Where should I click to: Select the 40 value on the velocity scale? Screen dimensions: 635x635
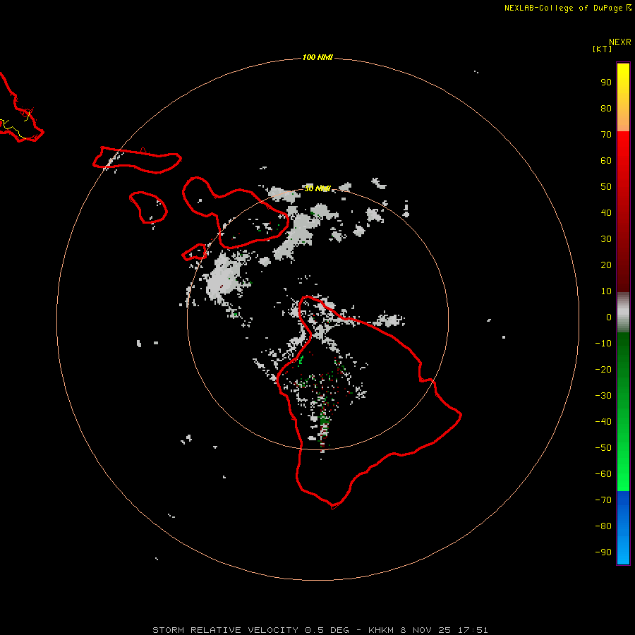(x=606, y=213)
